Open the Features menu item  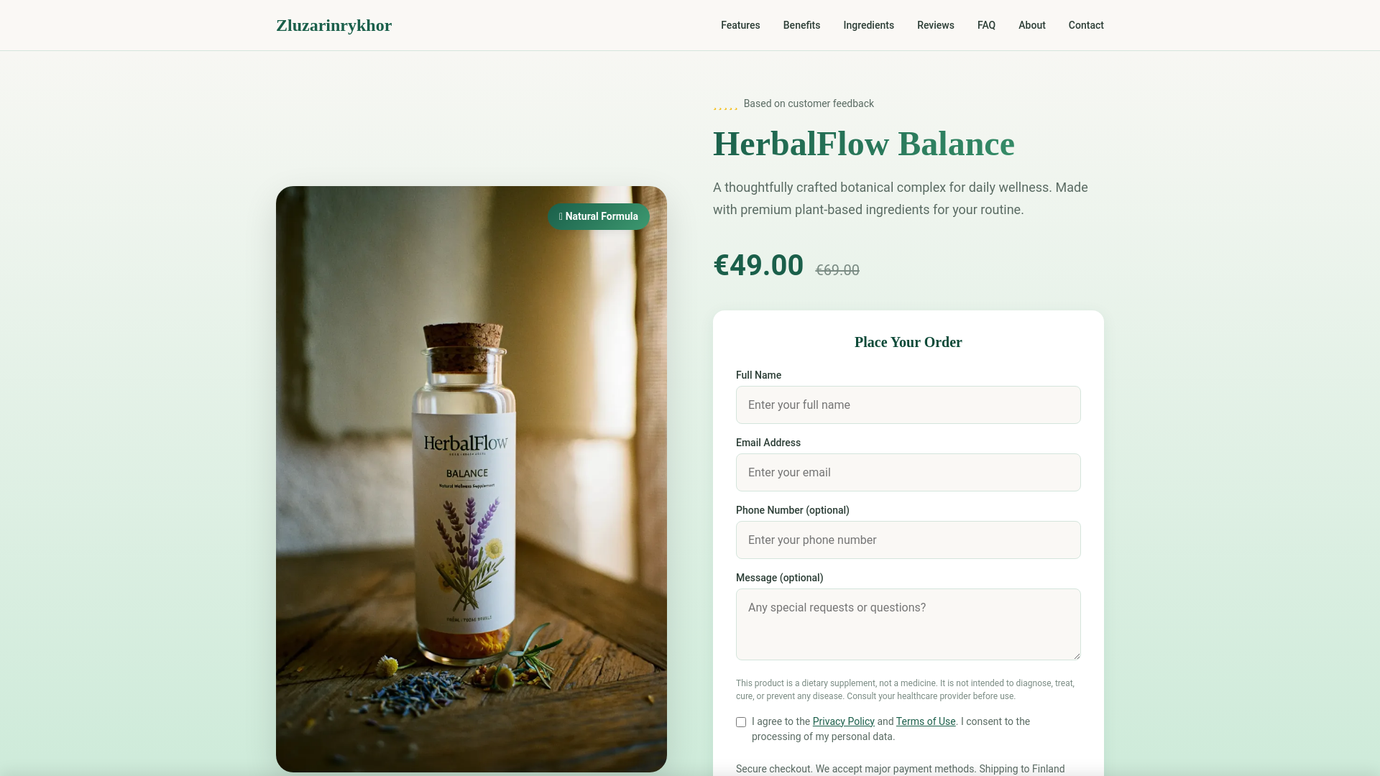(x=740, y=25)
